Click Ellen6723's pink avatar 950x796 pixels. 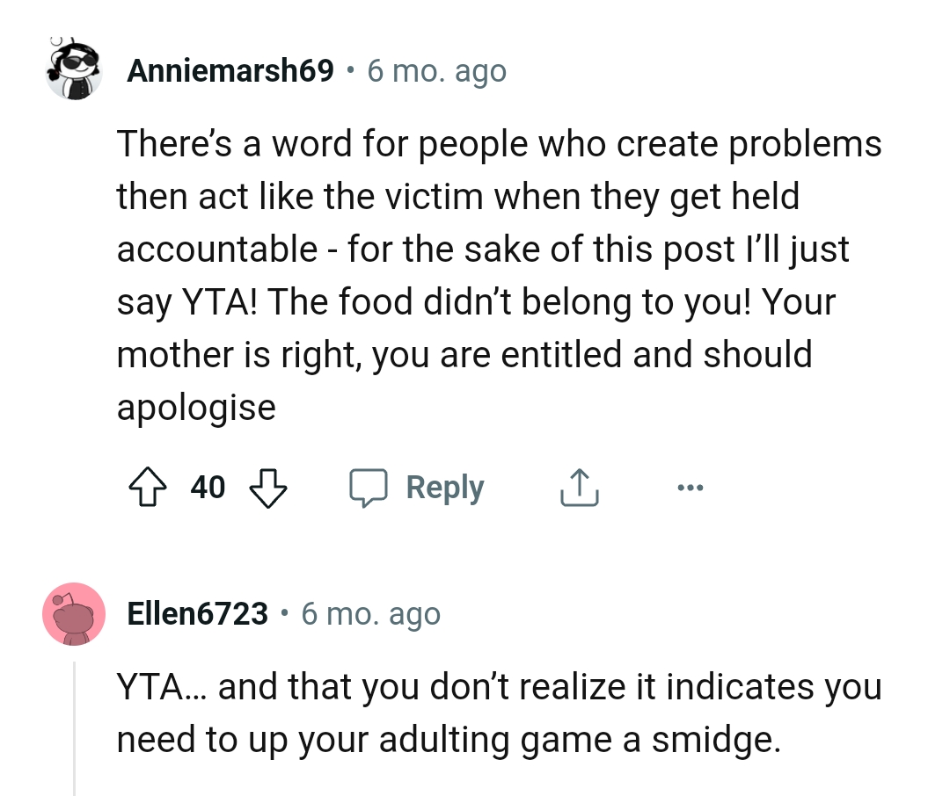point(75,613)
